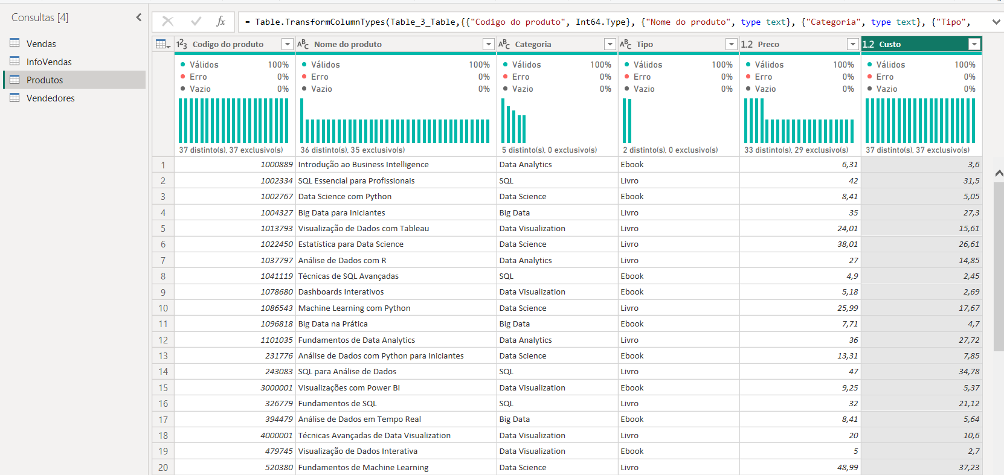
Task: Click cell "Big Data para Iniciantes"
Action: (x=396, y=212)
